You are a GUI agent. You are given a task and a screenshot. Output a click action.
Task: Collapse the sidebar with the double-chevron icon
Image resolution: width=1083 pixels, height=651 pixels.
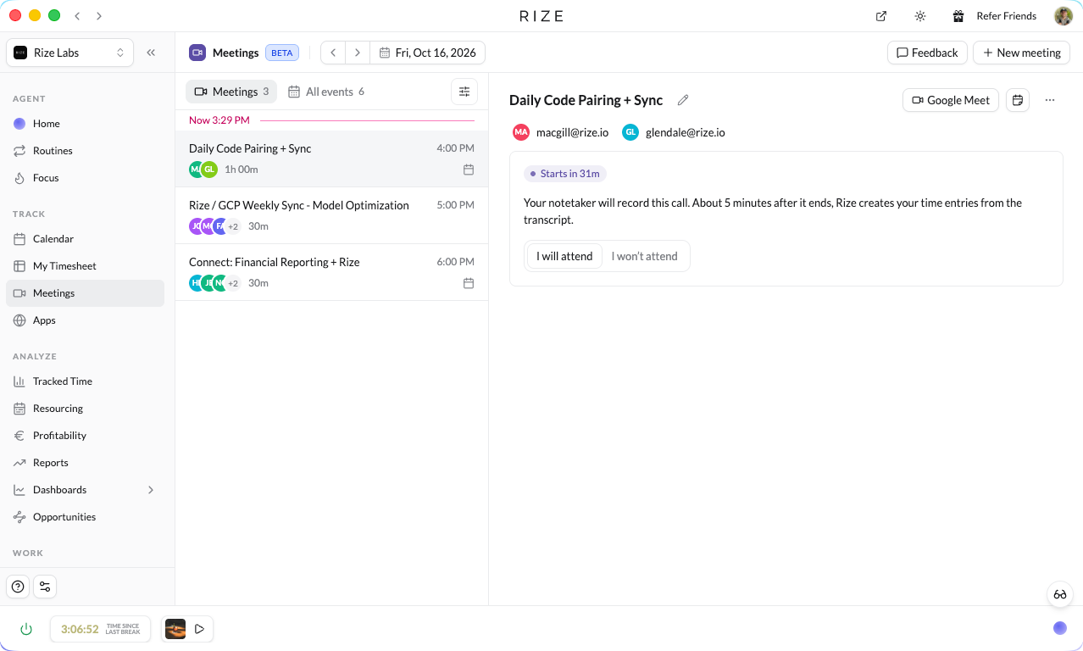point(151,53)
